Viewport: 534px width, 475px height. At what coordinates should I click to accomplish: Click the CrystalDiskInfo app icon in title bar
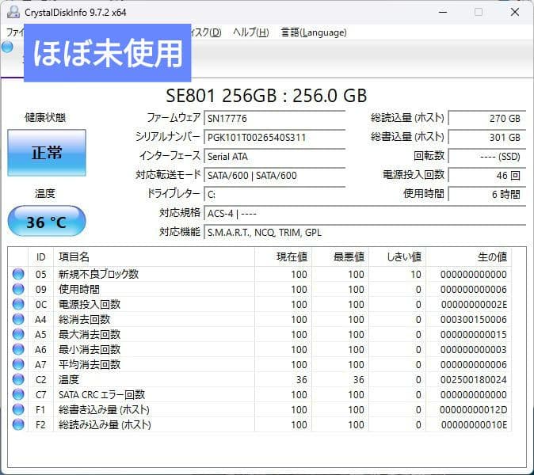[x=13, y=12]
